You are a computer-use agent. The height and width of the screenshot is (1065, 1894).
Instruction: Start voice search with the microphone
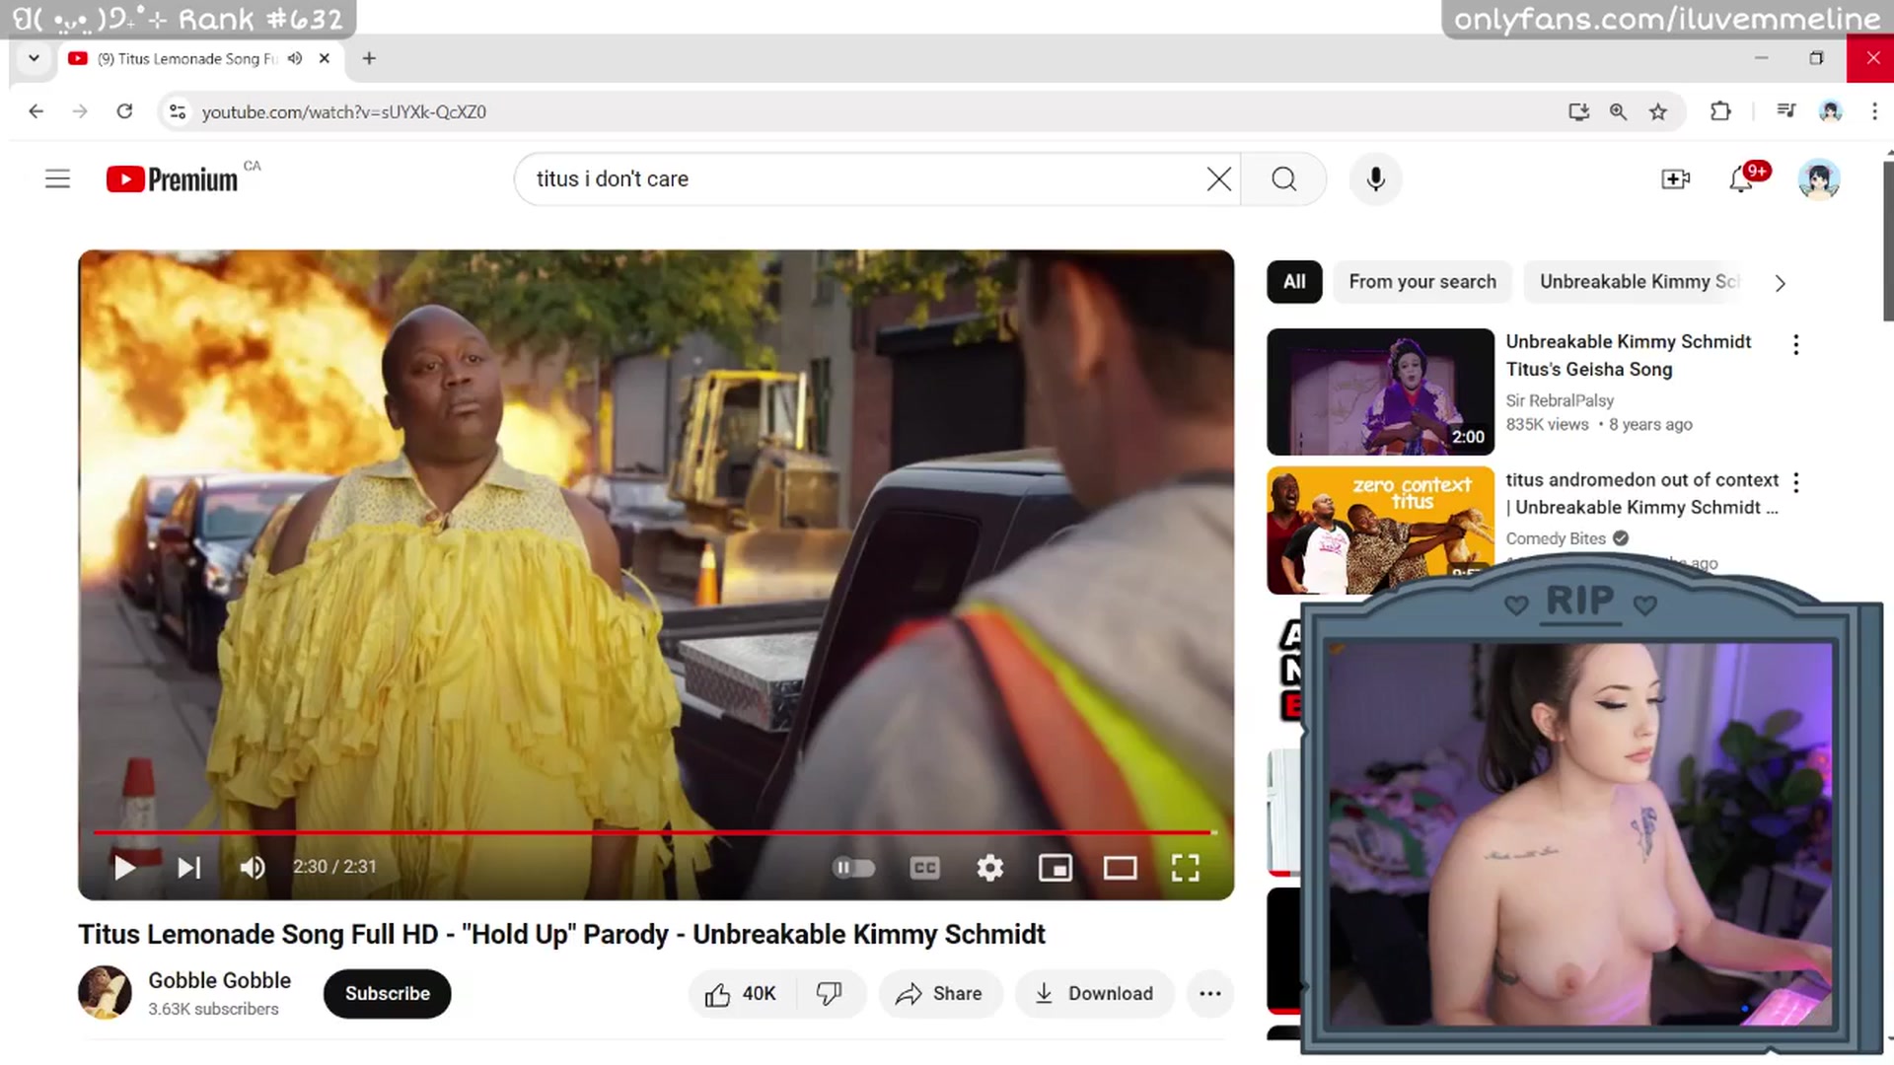pos(1376,178)
